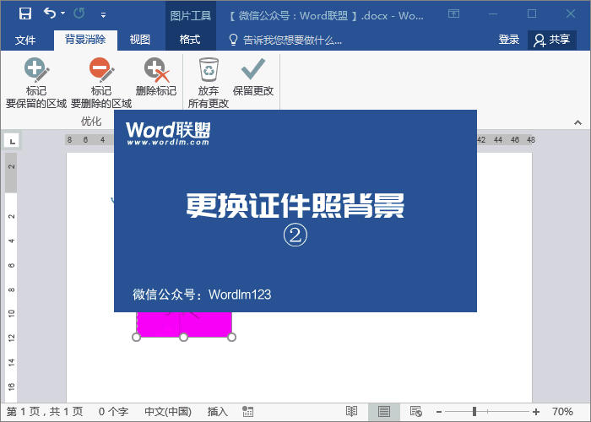591x422 pixels.
Task: Open the 文件 menu
Action: pyautogui.click(x=25, y=40)
